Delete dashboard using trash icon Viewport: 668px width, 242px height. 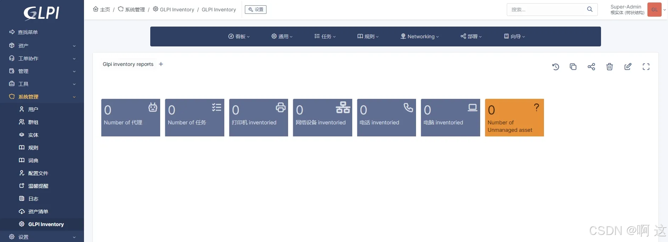click(610, 67)
